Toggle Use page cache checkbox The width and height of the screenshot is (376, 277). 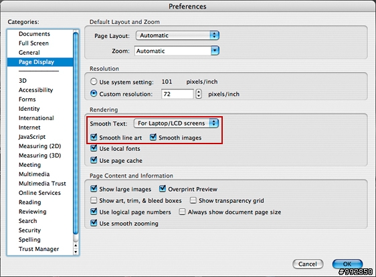[94, 160]
